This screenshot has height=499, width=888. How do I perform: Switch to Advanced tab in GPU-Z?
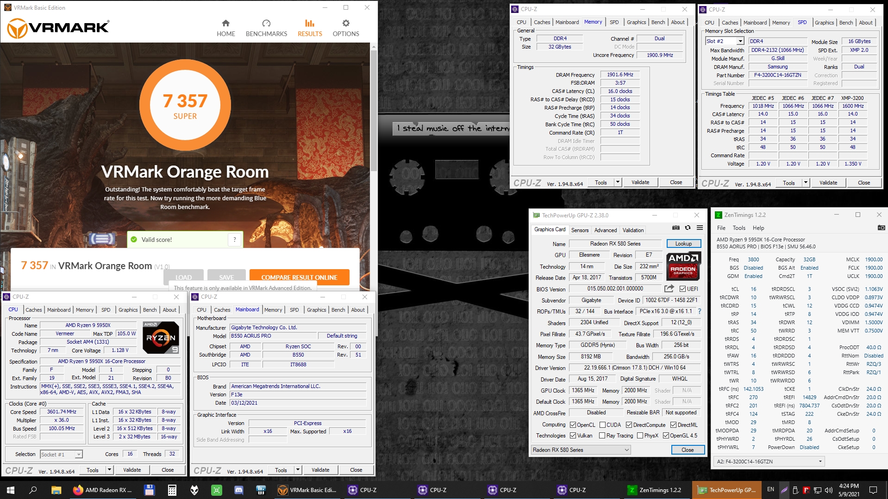pyautogui.click(x=606, y=230)
